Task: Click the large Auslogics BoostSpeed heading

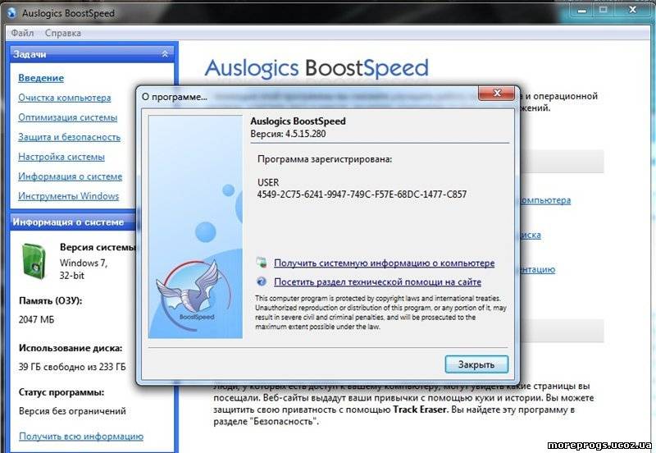Action: [x=317, y=68]
